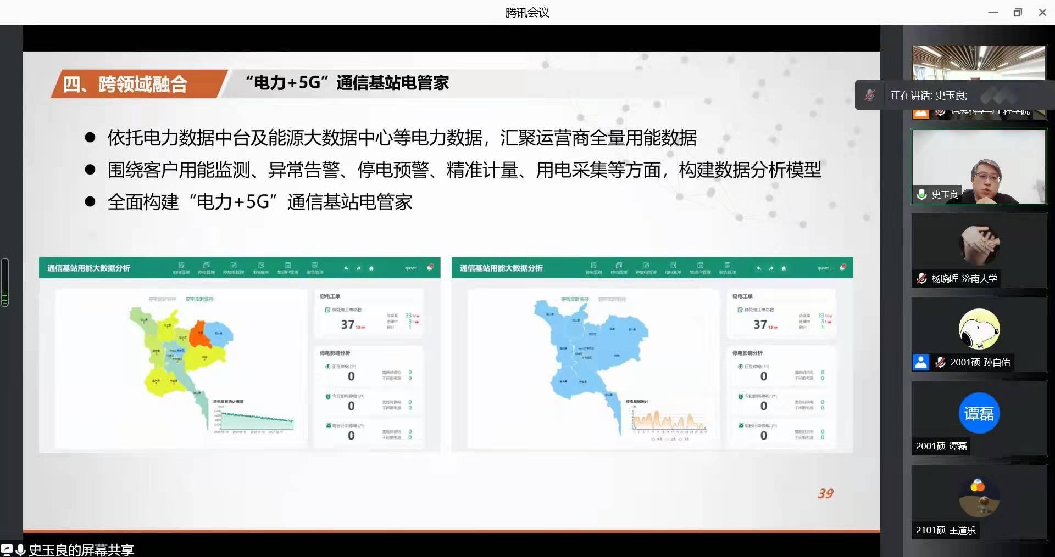Restore down the 腾讯会议 window
This screenshot has width=1055, height=557.
click(1018, 12)
